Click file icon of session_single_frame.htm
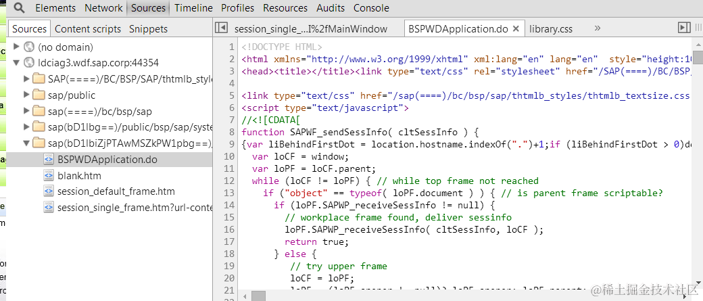Viewport: 703px width, 301px height. pyautogui.click(x=49, y=208)
